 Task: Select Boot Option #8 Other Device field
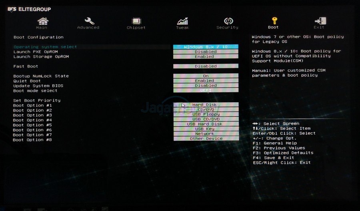(x=206, y=139)
